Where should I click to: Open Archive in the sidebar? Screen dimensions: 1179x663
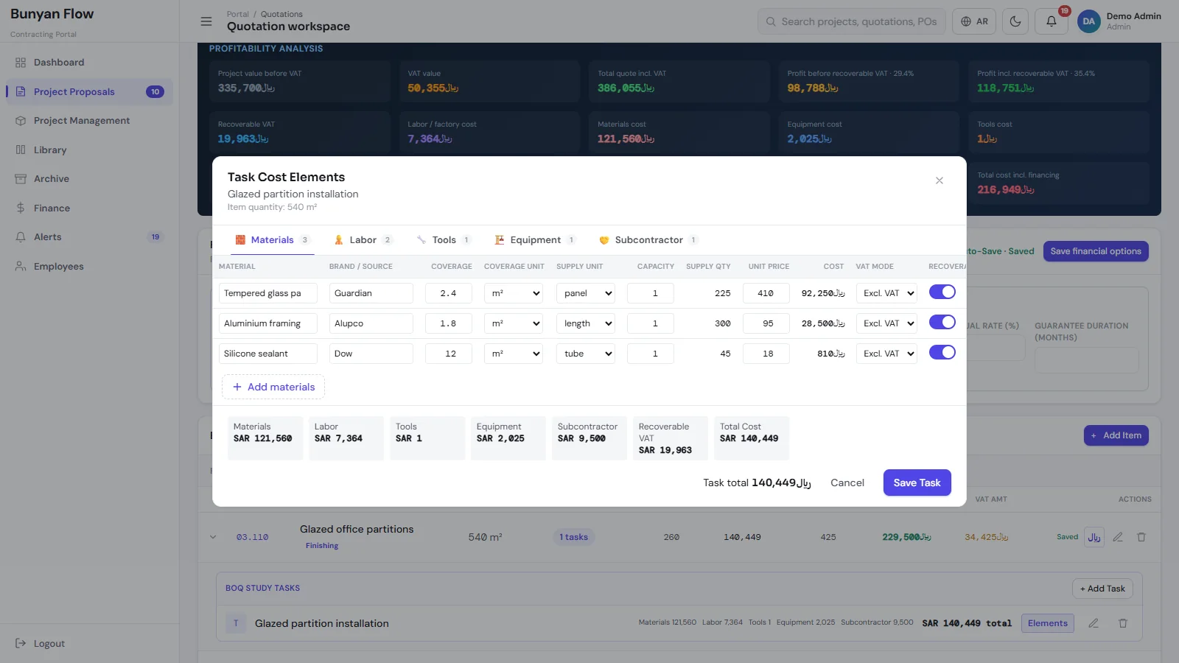90,179
